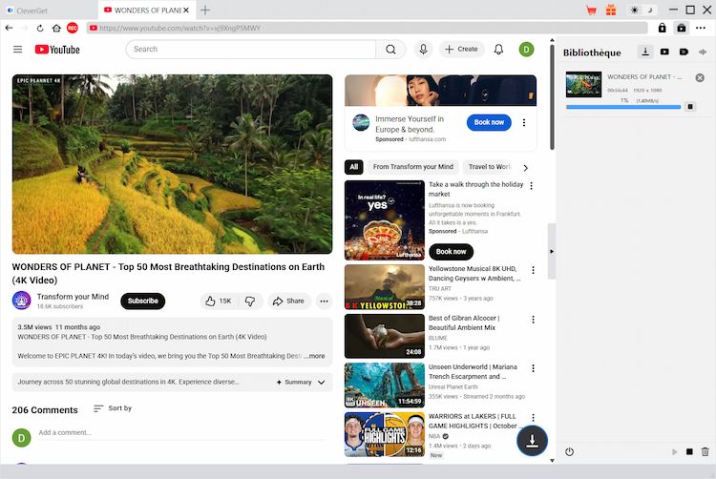Click the Lufthansa Book now button

click(489, 122)
